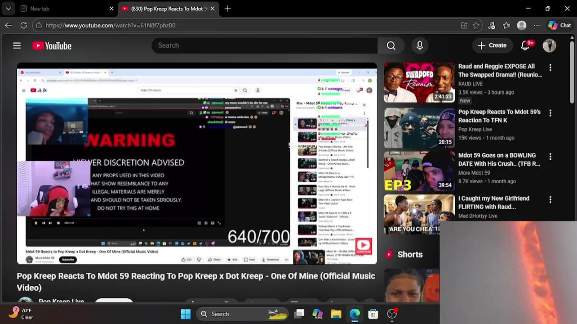Open the Edge favorites list icon
Screen dimensions: 577x324
506,25
